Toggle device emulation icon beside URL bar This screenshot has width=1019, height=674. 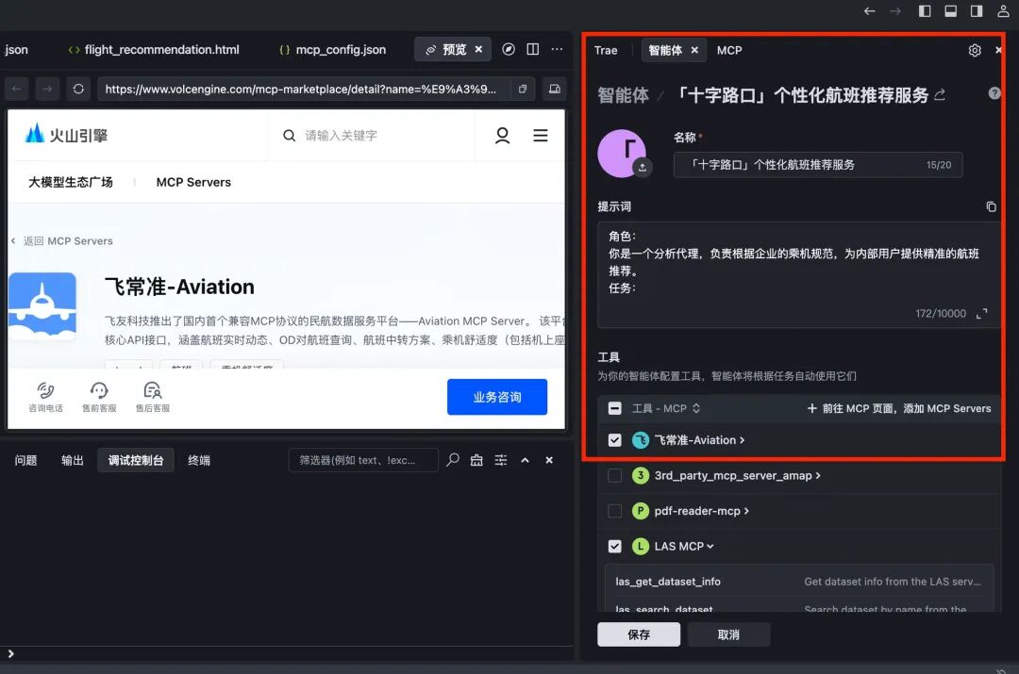tap(555, 89)
